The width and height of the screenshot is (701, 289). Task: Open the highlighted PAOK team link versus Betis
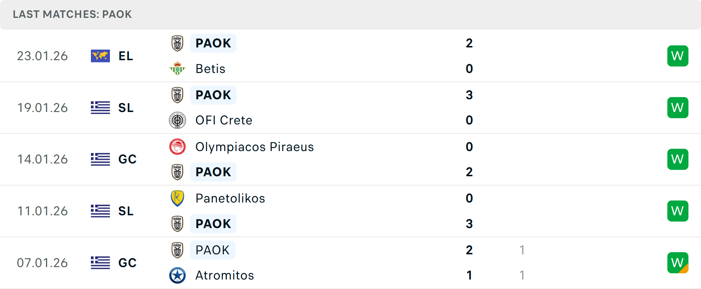[x=213, y=43]
